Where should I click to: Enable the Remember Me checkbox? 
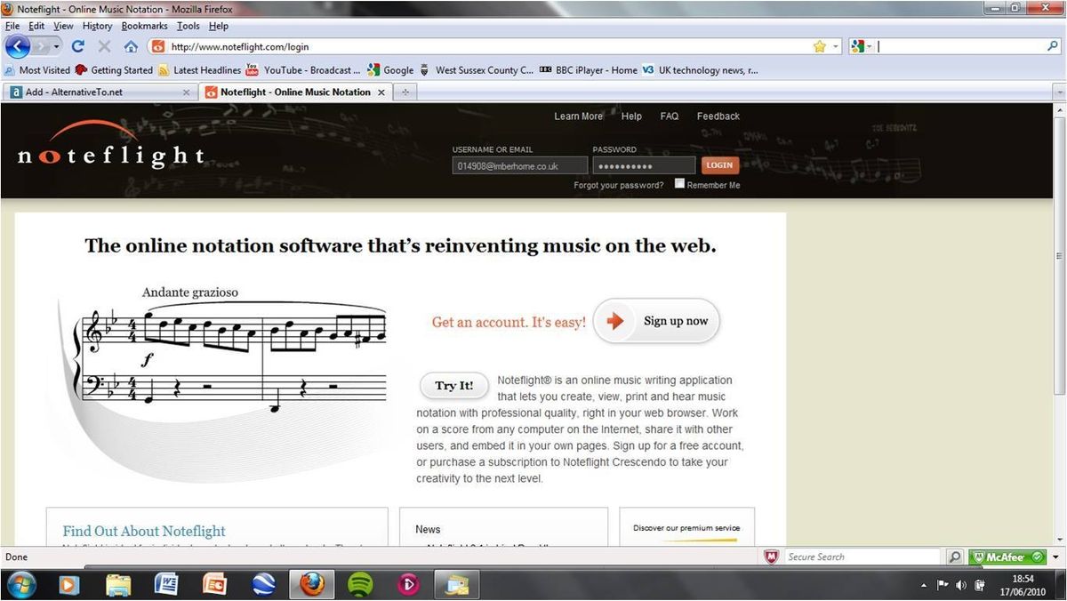[679, 182]
